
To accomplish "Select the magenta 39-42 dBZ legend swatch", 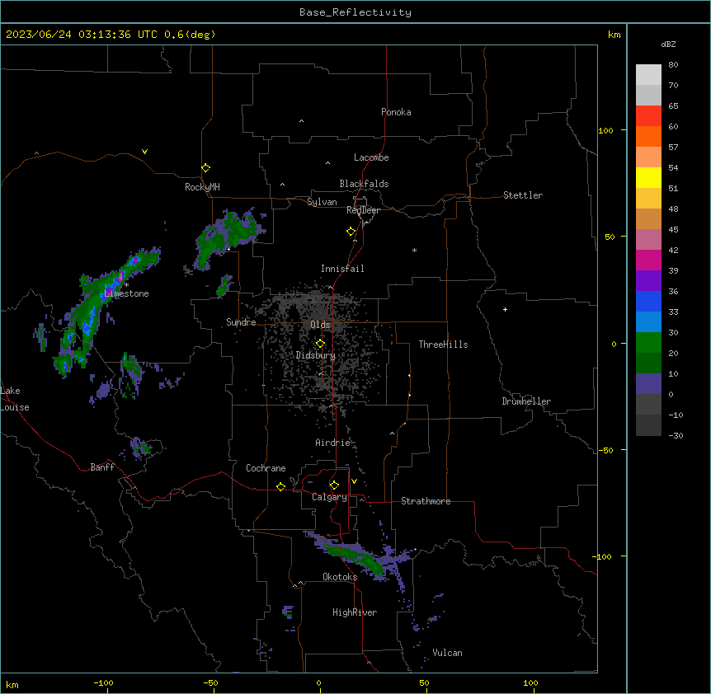I will click(648, 260).
